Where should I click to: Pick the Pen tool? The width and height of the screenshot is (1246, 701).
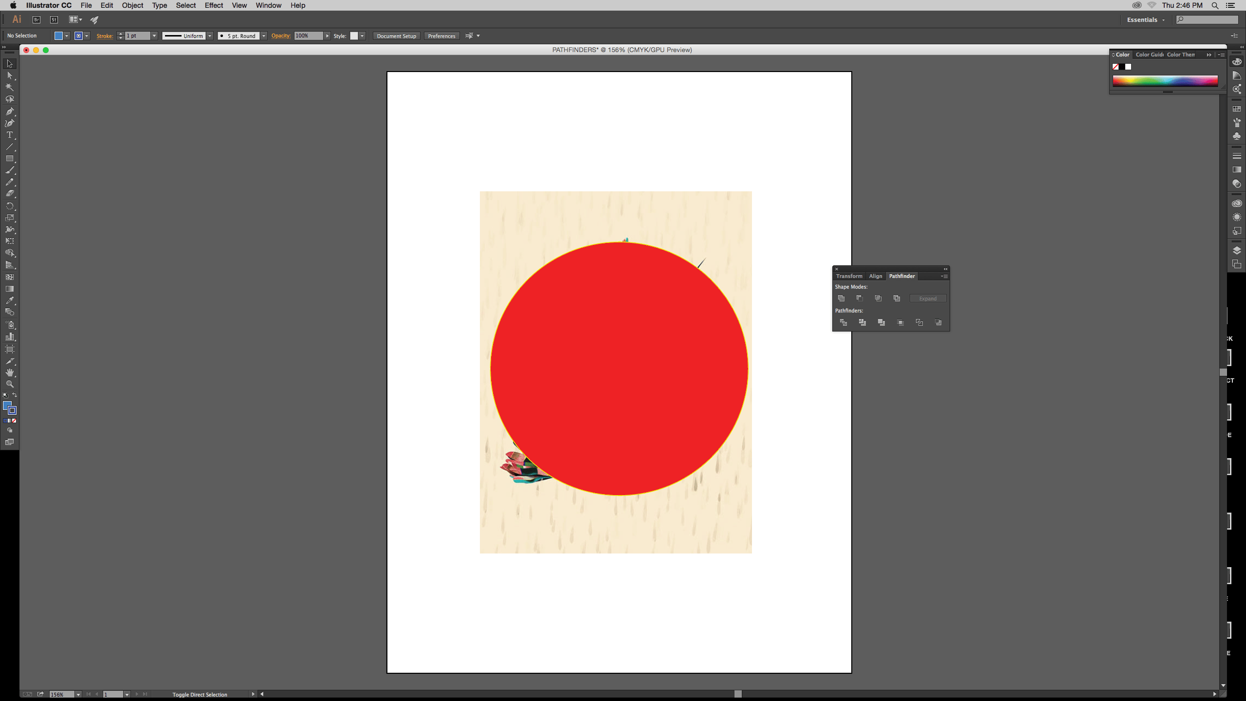tap(10, 111)
